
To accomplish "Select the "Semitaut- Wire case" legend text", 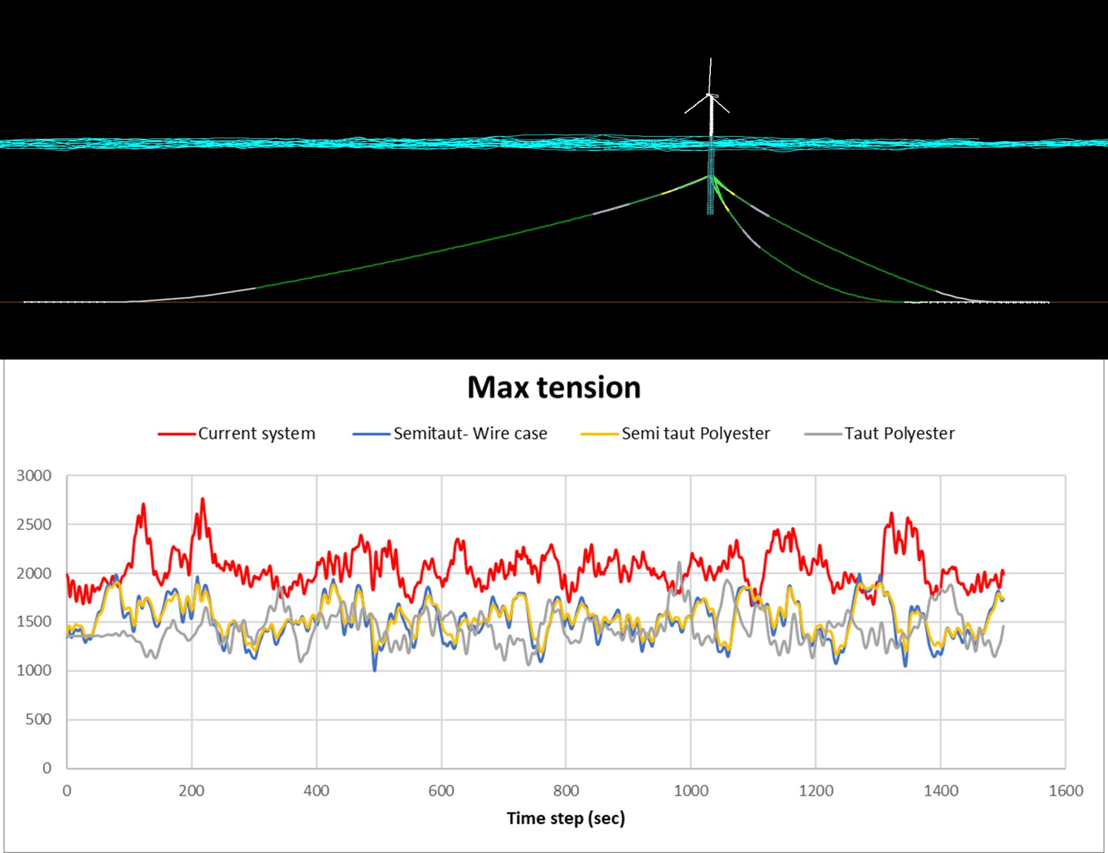I will tap(470, 434).
